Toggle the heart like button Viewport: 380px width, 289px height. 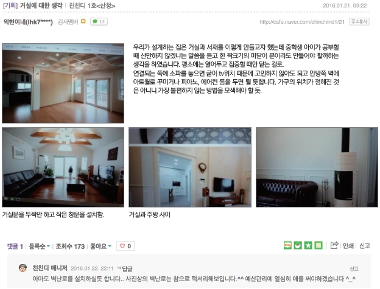(125, 246)
